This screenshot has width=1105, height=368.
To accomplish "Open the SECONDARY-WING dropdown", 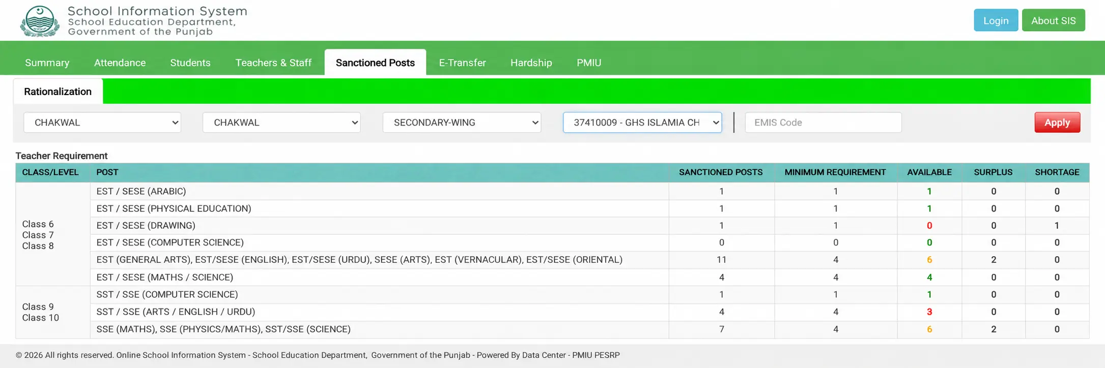I will (462, 122).
